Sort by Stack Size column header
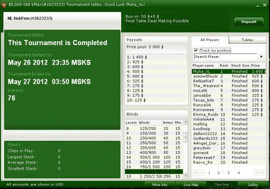 pyautogui.click(x=240, y=66)
